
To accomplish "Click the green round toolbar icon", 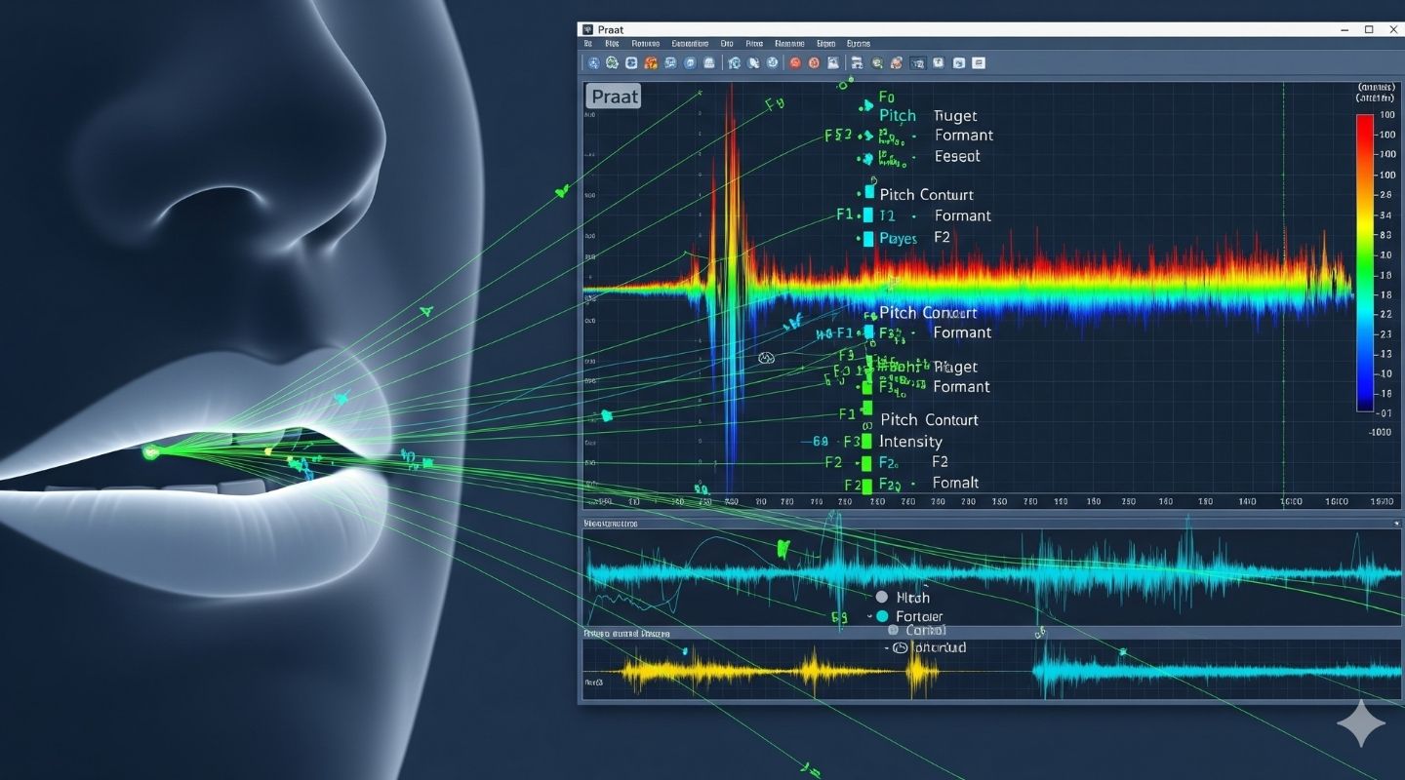I will [612, 63].
